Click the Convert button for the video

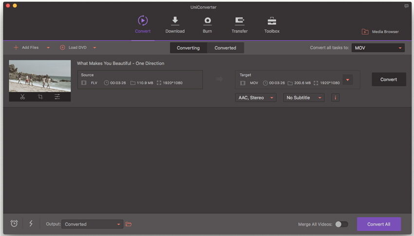click(389, 79)
